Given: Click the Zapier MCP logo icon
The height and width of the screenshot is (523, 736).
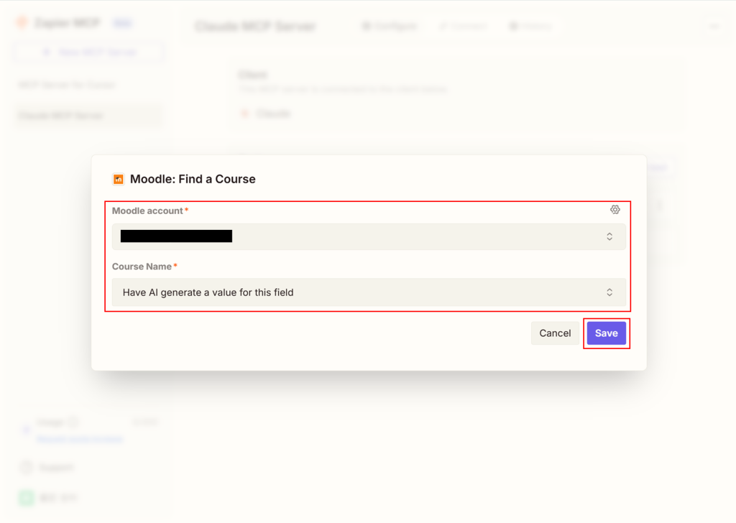Looking at the screenshot, I should click(x=22, y=24).
